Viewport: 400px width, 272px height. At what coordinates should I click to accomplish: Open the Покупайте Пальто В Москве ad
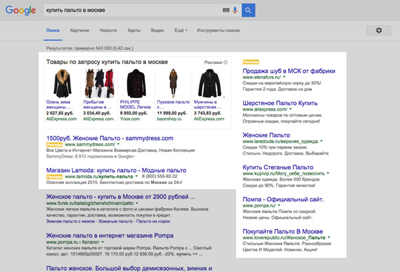(283, 232)
